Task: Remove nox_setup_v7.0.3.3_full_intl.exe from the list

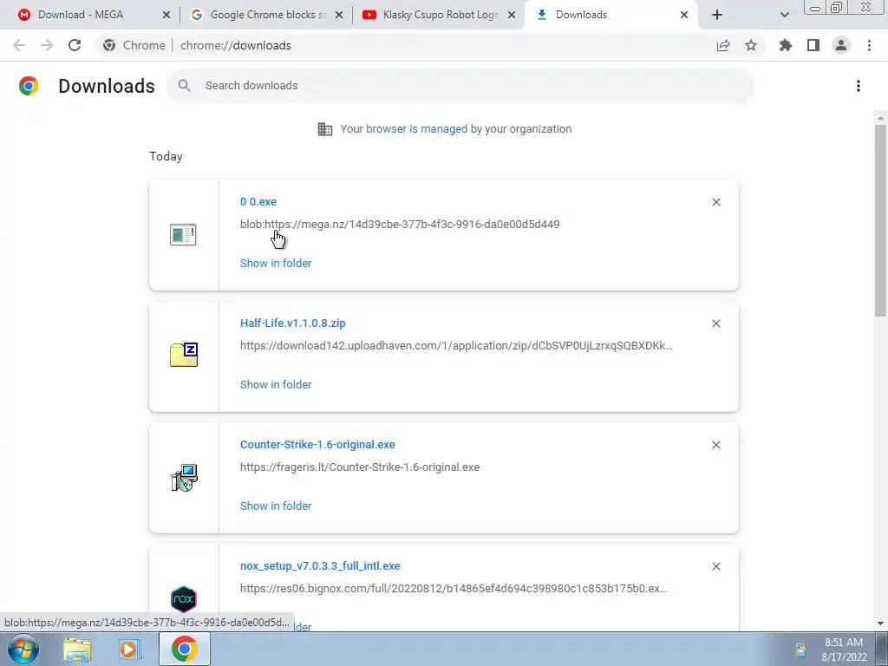Action: tap(716, 566)
